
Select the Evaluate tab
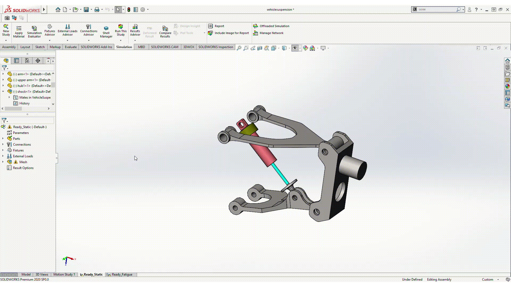pyautogui.click(x=71, y=47)
